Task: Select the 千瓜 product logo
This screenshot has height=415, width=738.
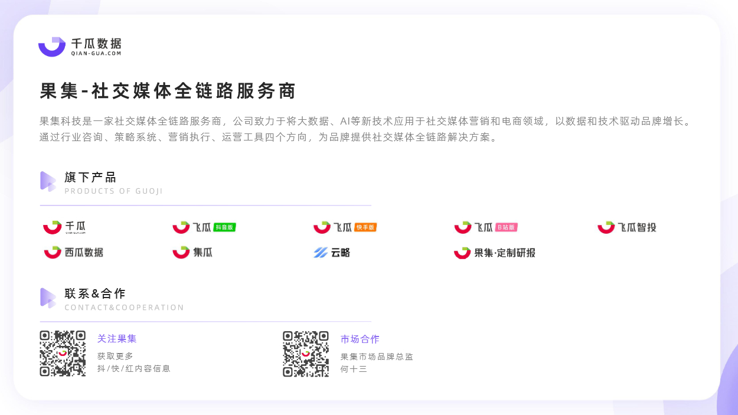Action: click(65, 227)
